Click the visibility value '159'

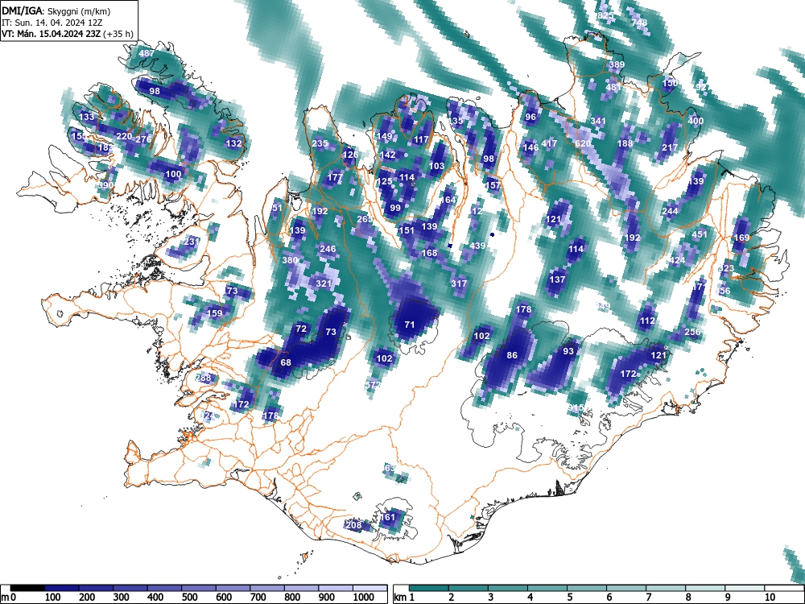click(215, 312)
